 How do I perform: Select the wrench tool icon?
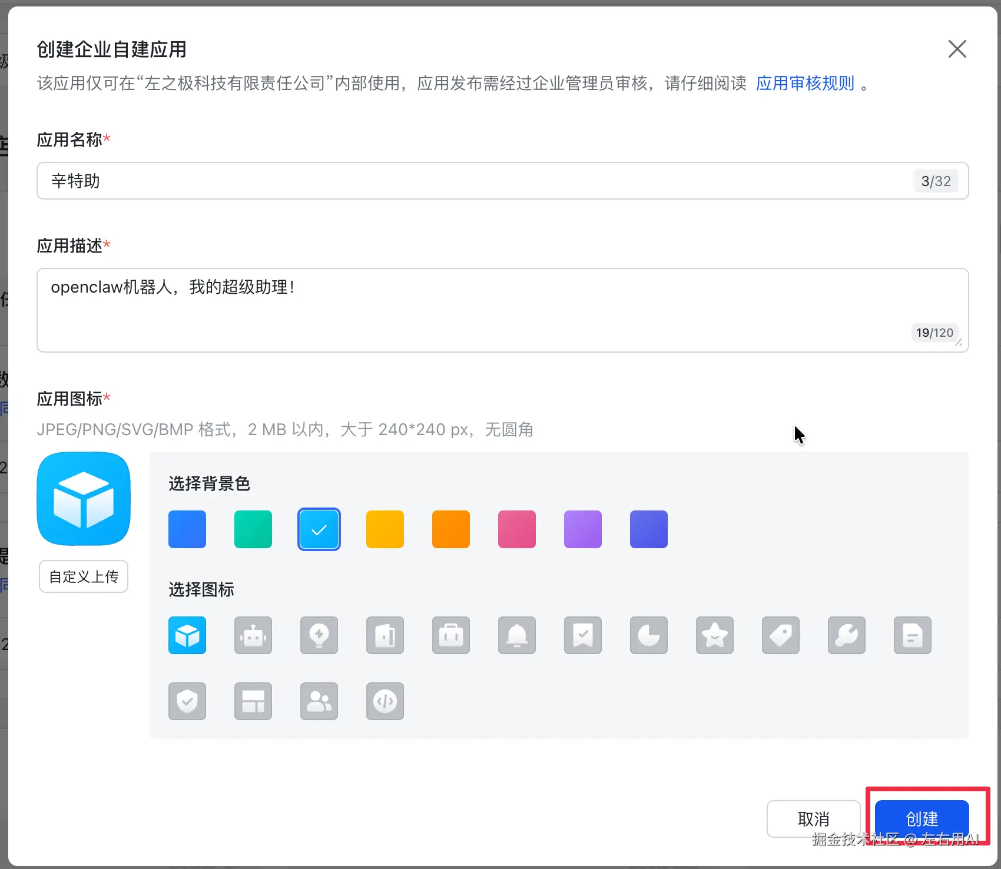pyautogui.click(x=847, y=635)
